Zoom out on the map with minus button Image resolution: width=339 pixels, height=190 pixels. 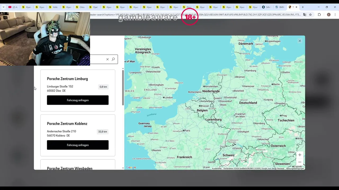300,162
